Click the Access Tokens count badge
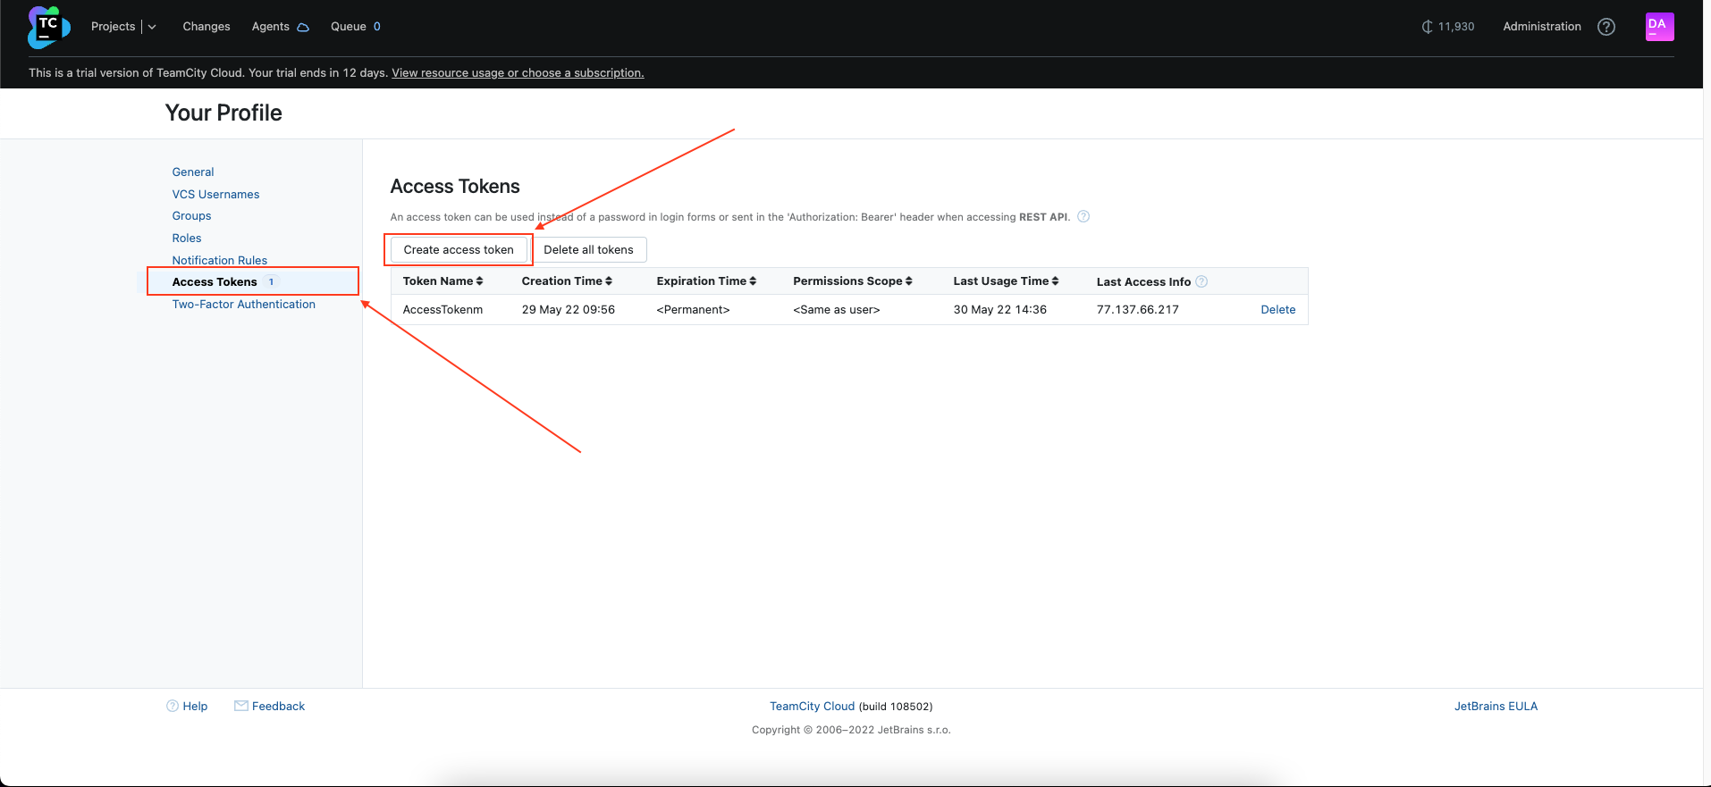Viewport: 1711px width, 787px height. pos(271,282)
